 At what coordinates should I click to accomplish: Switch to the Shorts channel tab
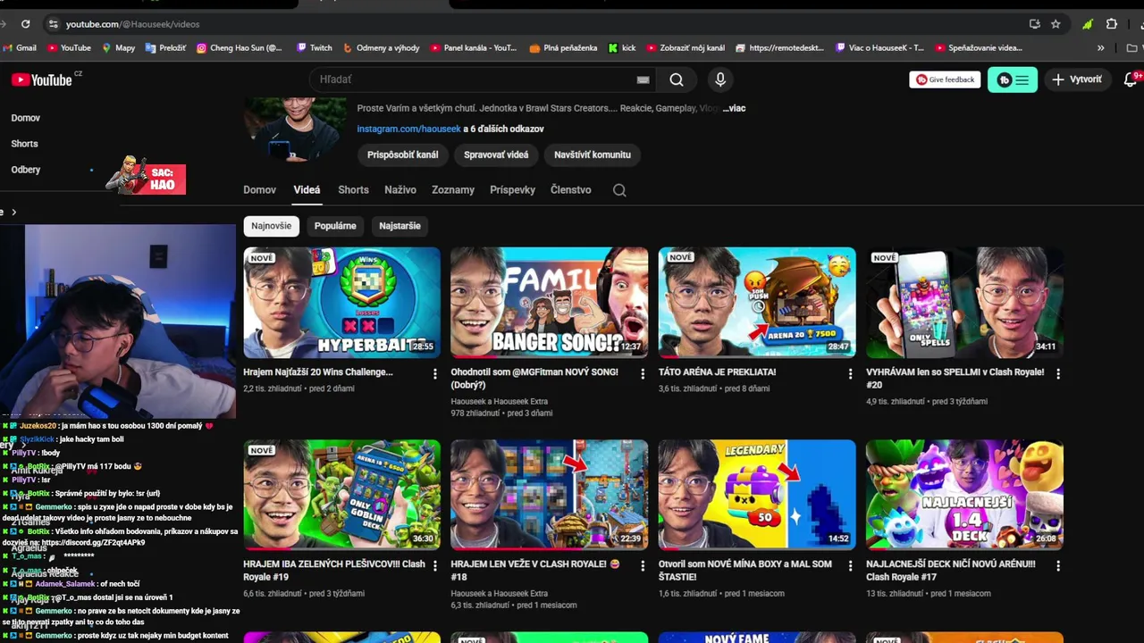pyautogui.click(x=353, y=189)
